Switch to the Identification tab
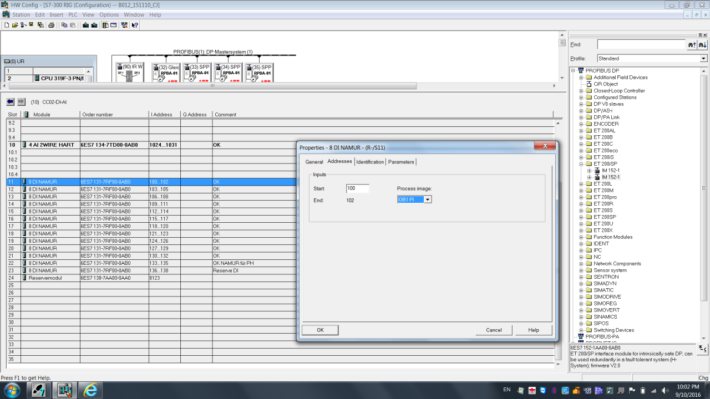 370,162
